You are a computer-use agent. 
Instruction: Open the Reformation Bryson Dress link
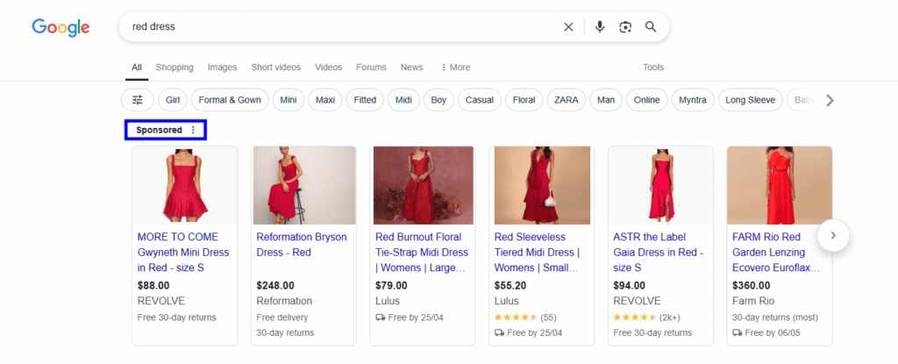pyautogui.click(x=302, y=244)
